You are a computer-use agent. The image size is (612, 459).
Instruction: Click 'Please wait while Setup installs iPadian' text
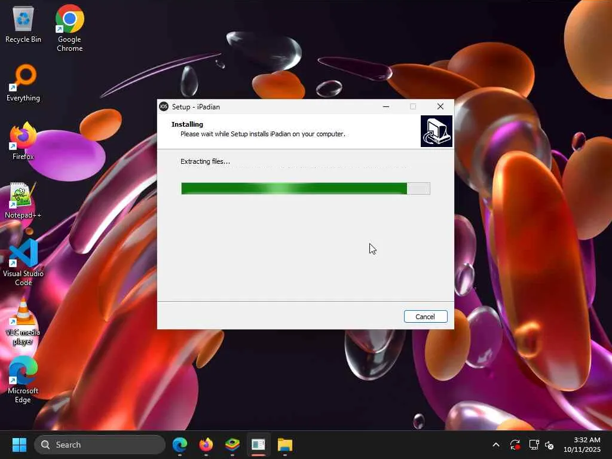[263, 134]
